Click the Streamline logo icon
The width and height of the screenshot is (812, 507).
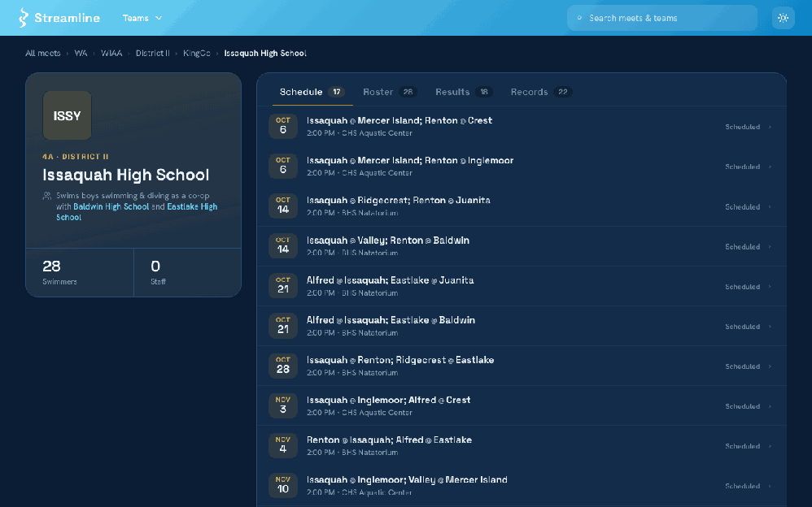tap(23, 18)
